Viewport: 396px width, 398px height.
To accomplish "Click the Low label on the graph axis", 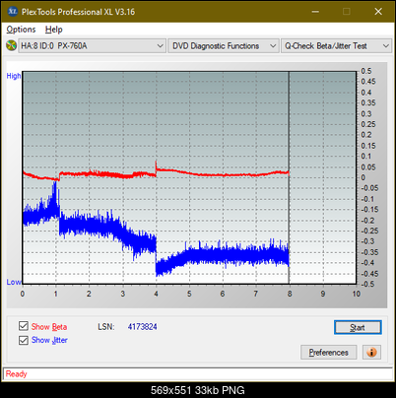I will tap(14, 282).
